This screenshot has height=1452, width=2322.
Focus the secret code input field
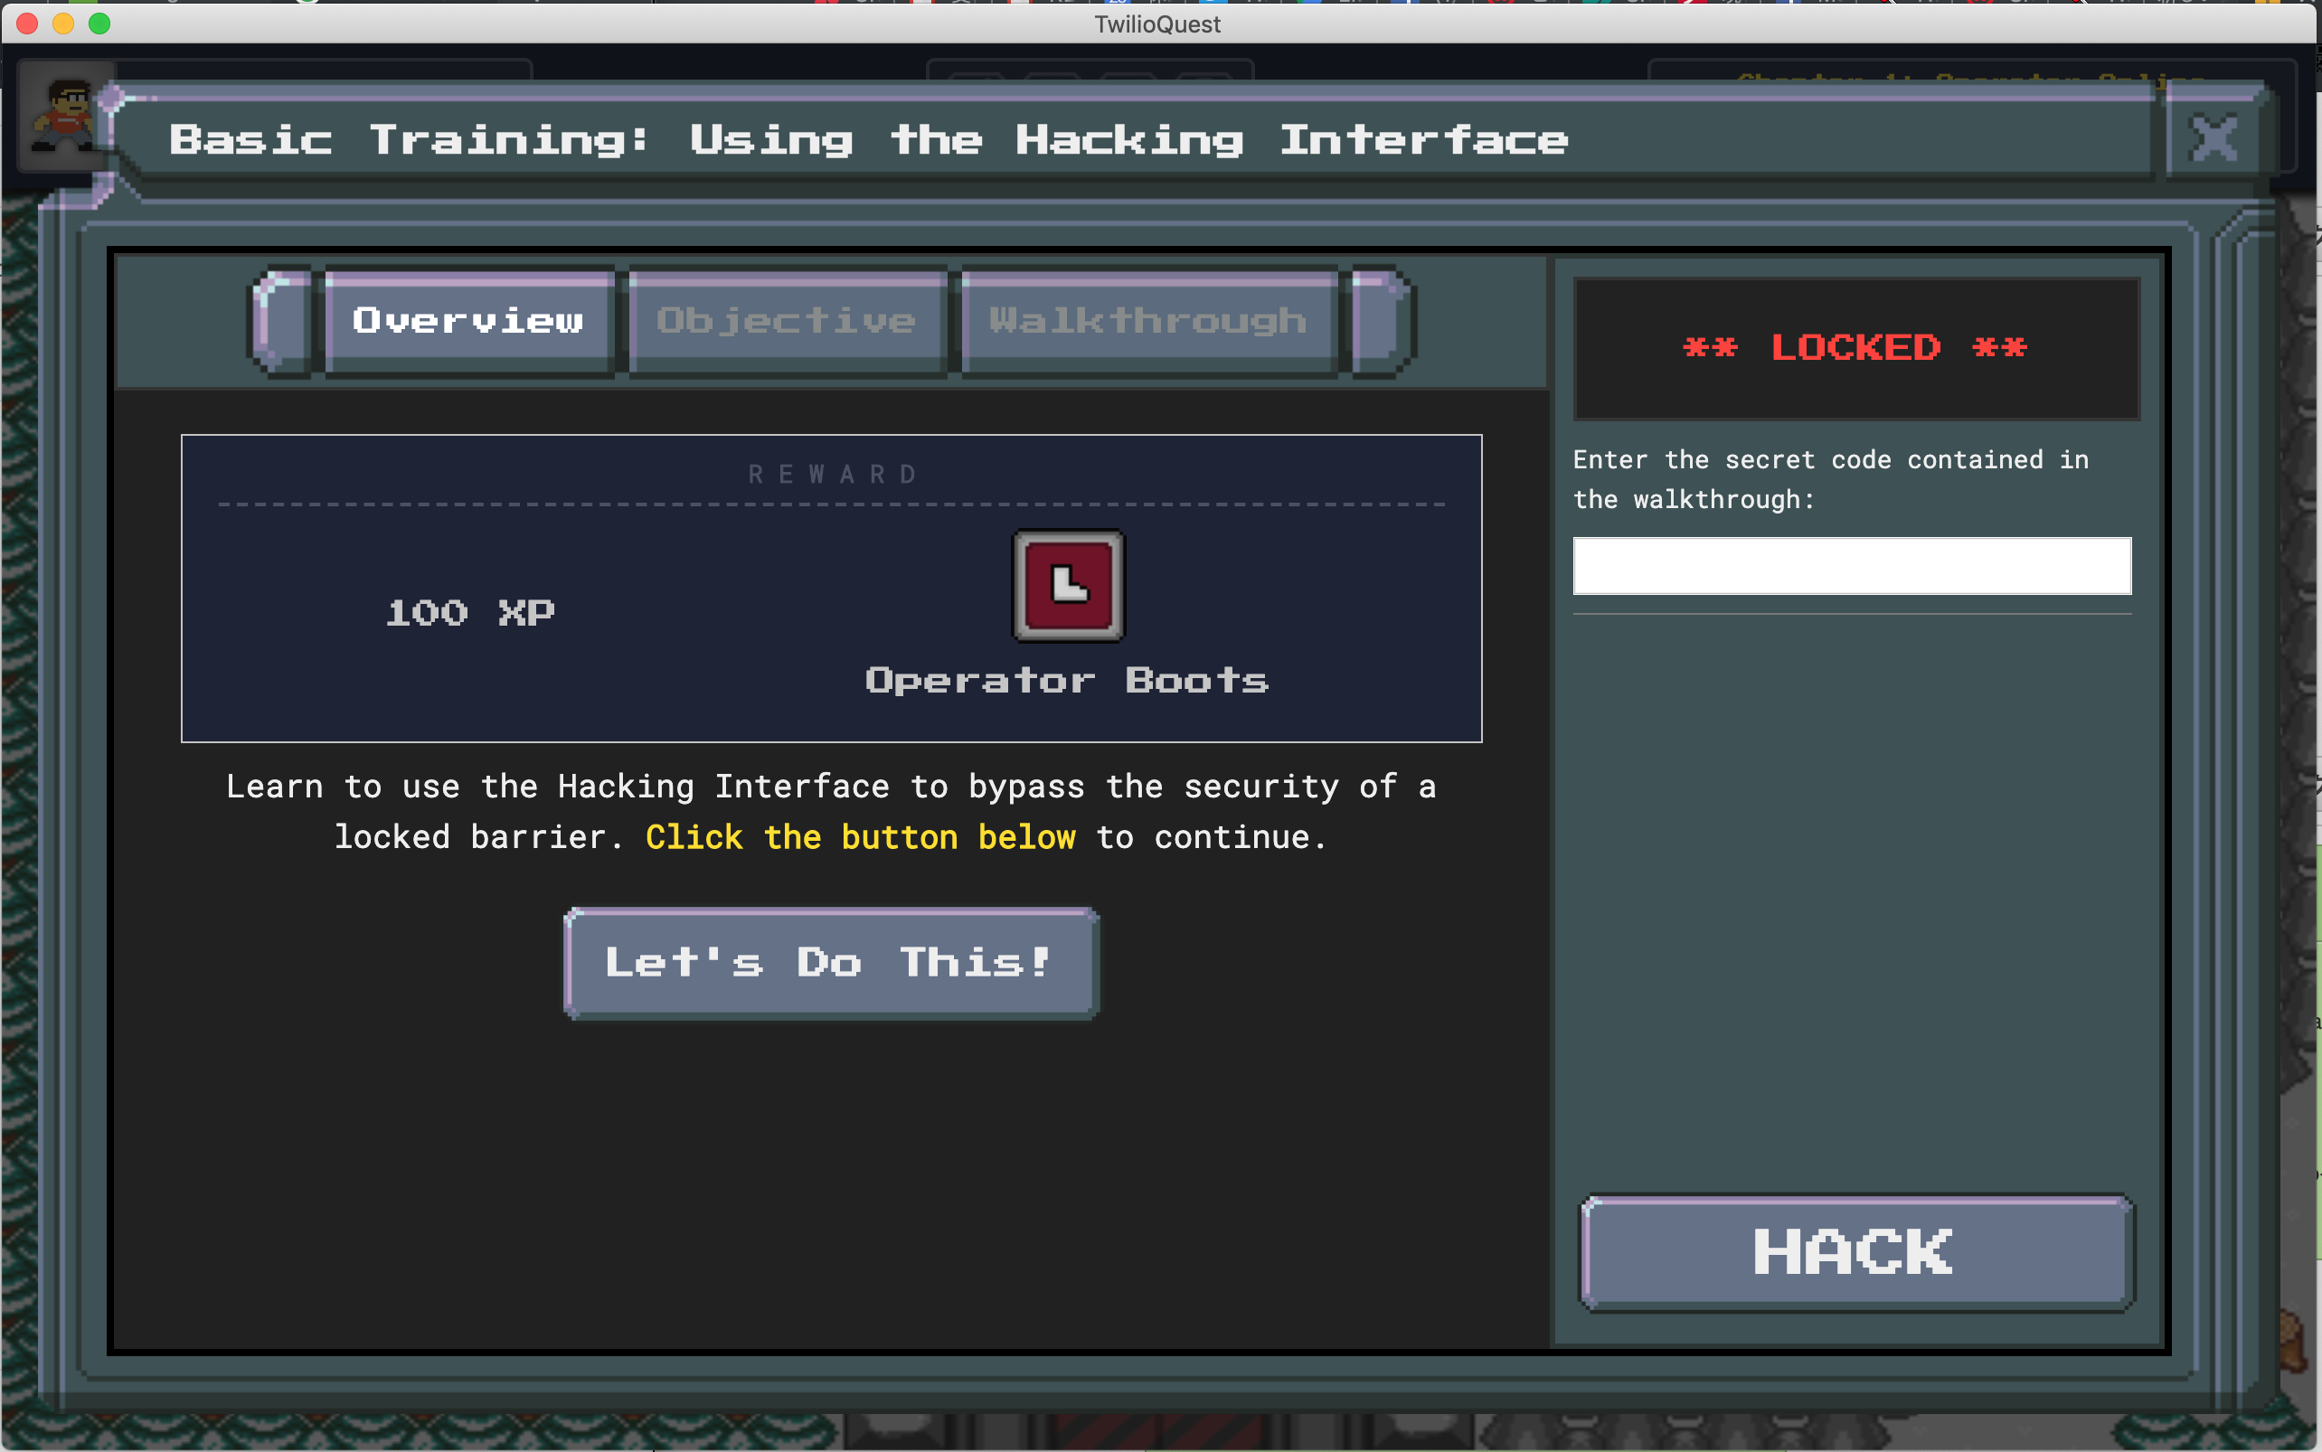[x=1851, y=567]
